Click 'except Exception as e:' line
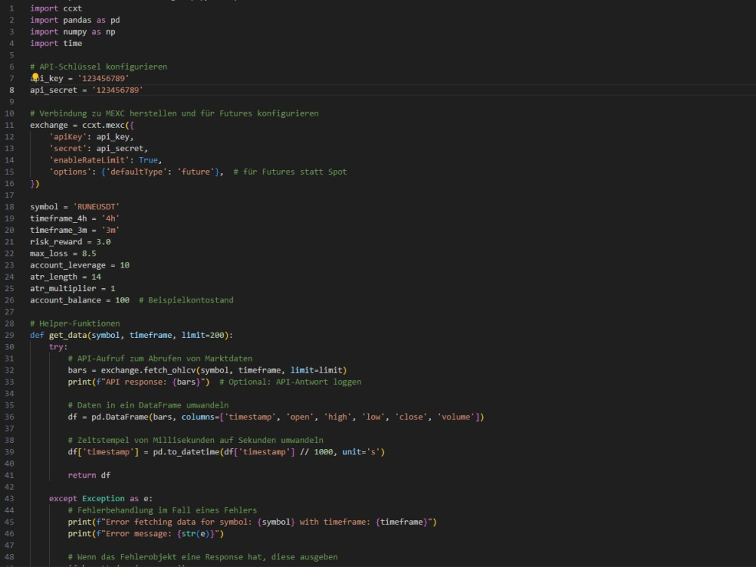Screen dimensions: 756x567 (x=101, y=498)
